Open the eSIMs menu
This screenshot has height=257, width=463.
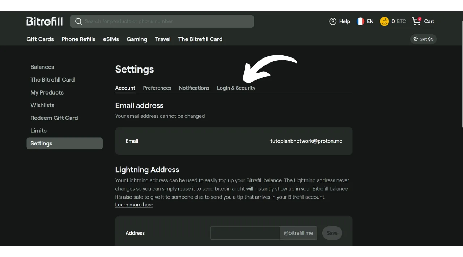[x=111, y=39]
